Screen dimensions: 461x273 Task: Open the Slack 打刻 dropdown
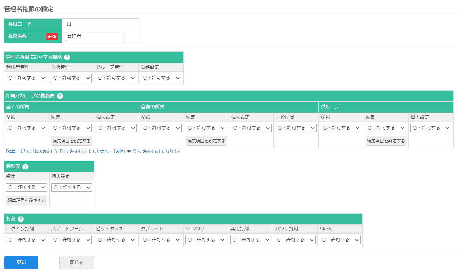tap(340, 240)
